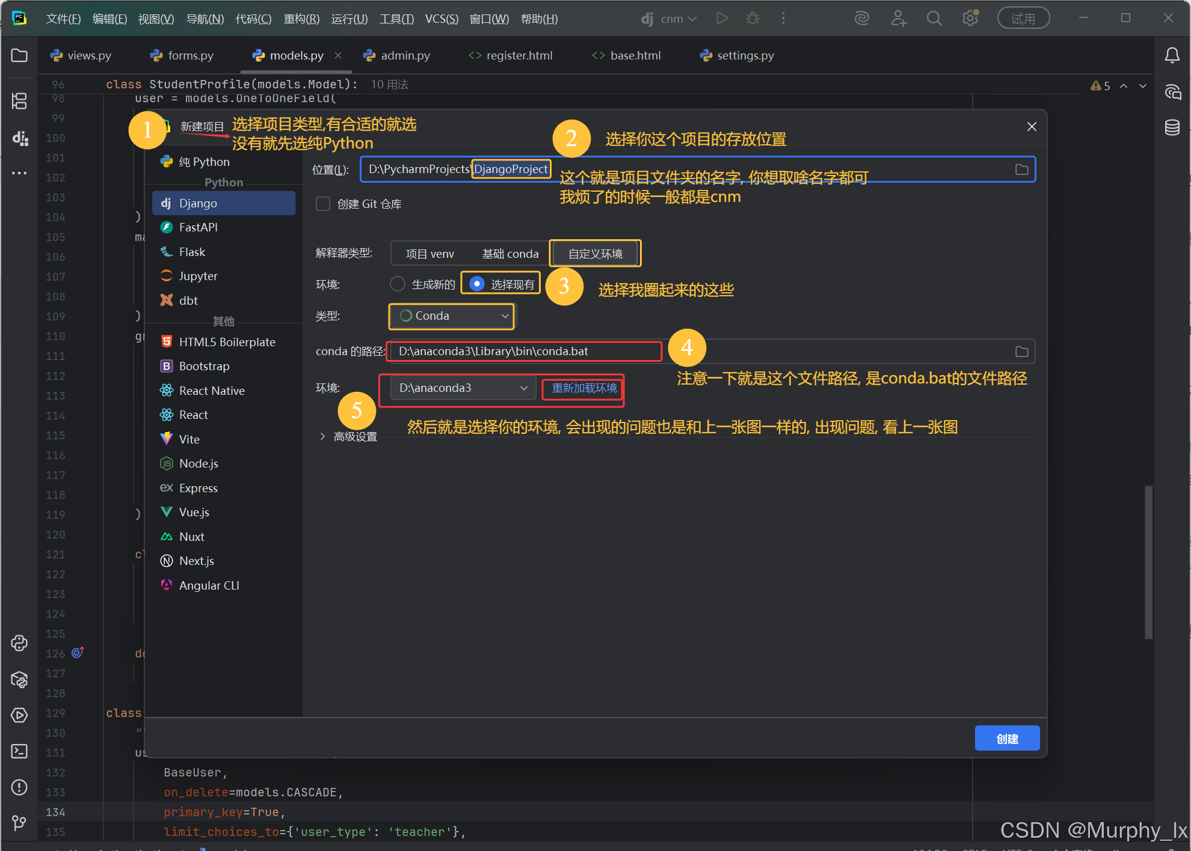The height and width of the screenshot is (851, 1191).
Task: Select FastAPI in project type list
Action: pos(198,227)
